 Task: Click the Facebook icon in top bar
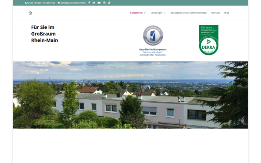click(x=89, y=3)
